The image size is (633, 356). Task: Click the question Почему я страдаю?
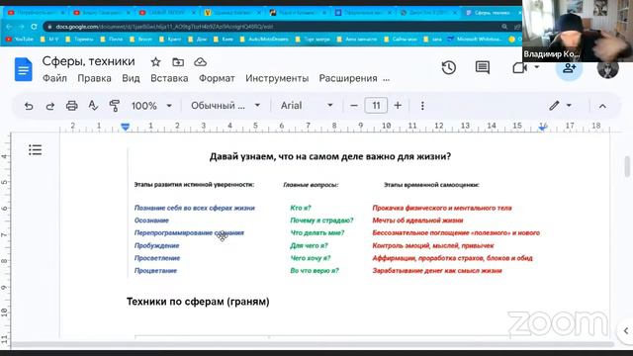point(321,221)
